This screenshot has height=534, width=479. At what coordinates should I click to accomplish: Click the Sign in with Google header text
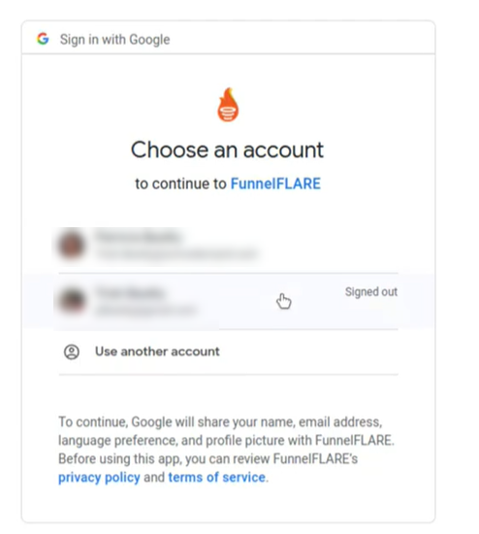115,40
